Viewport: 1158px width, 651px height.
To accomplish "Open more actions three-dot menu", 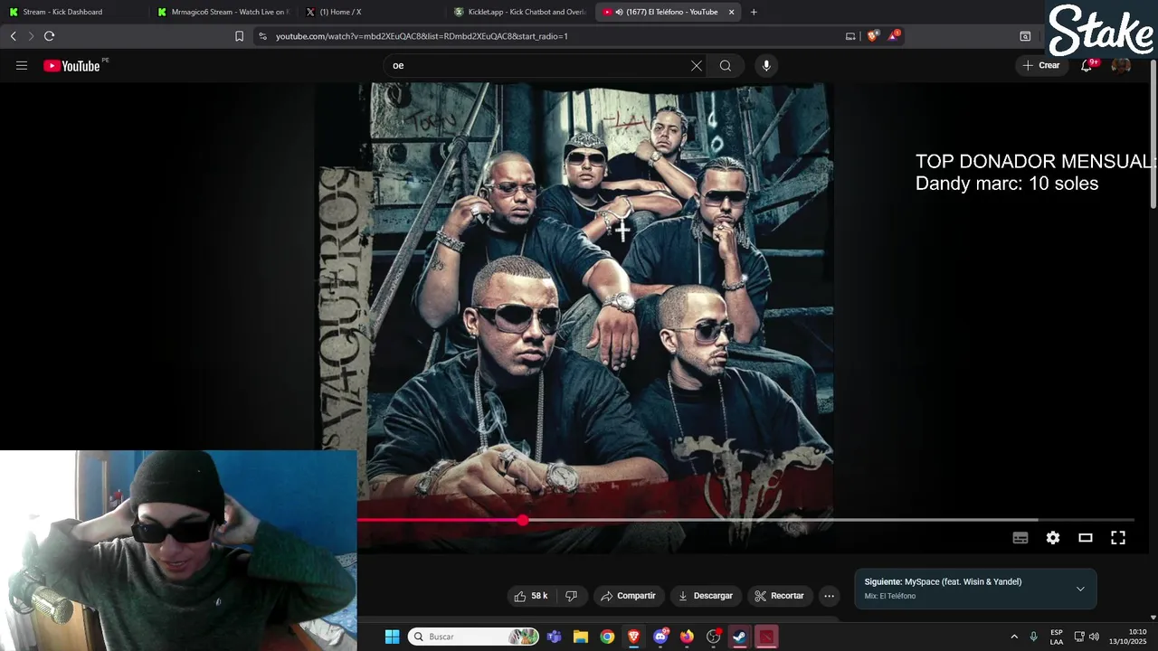I will click(x=829, y=596).
